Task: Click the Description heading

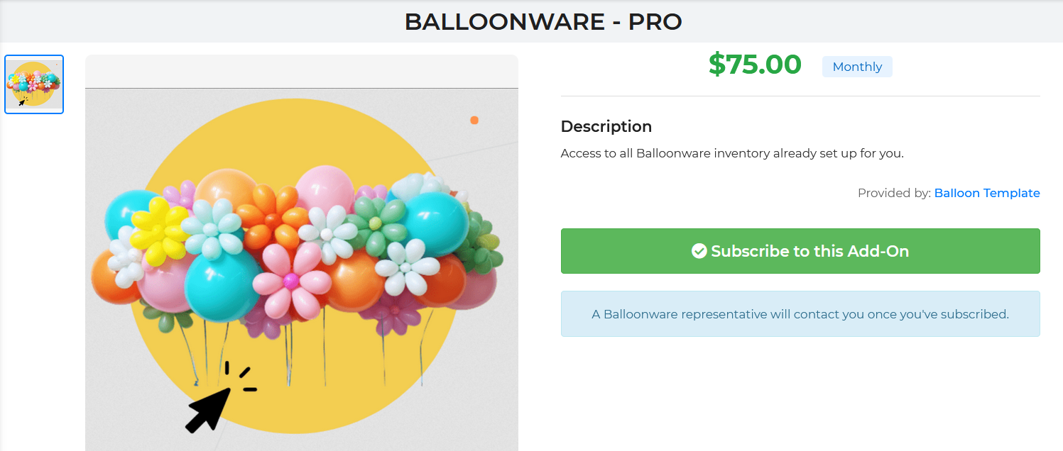Action: click(x=606, y=126)
